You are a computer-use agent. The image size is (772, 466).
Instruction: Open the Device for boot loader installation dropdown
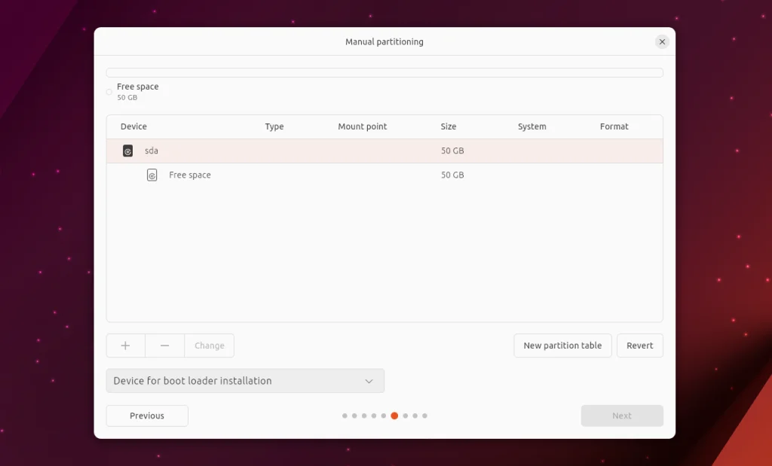pos(245,381)
